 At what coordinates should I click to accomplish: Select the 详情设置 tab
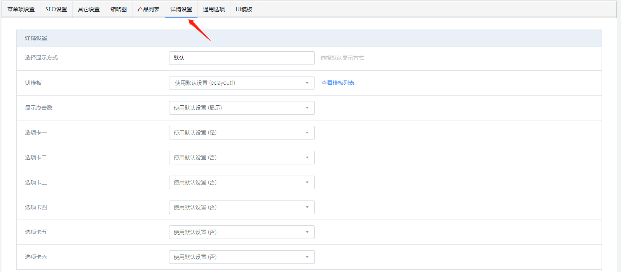click(x=181, y=9)
